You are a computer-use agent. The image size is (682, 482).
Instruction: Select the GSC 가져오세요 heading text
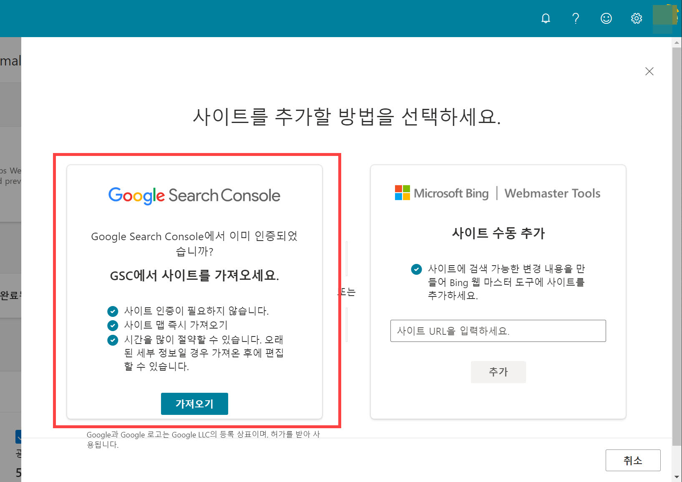coord(194,276)
